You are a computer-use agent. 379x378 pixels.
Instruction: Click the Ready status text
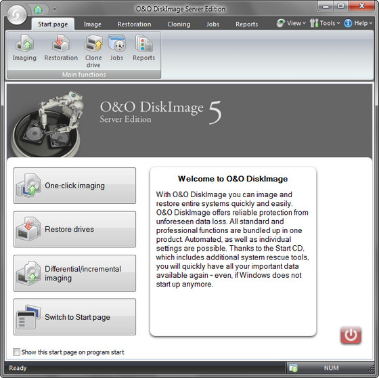pos(18,368)
